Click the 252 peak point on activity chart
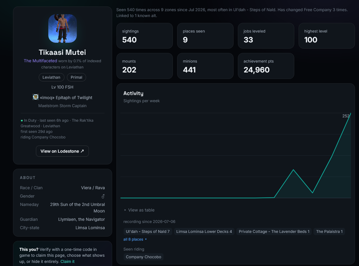The image size is (359, 266). point(351,113)
